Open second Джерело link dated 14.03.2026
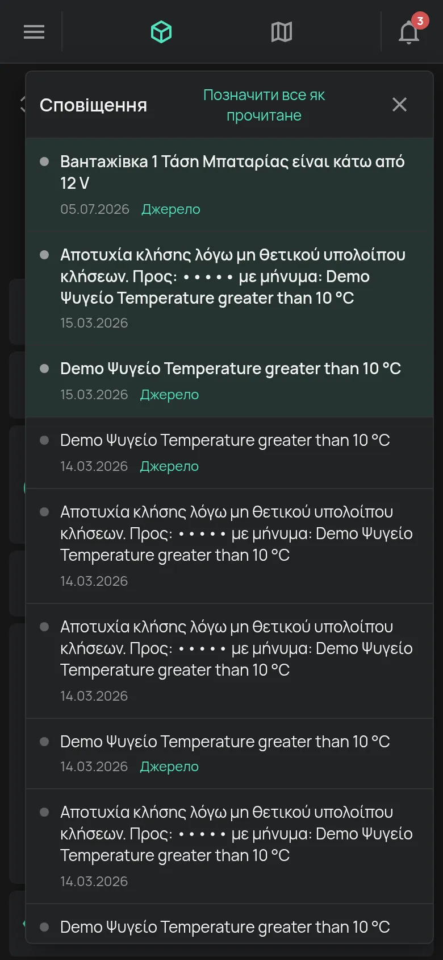This screenshot has width=443, height=960. click(x=170, y=767)
